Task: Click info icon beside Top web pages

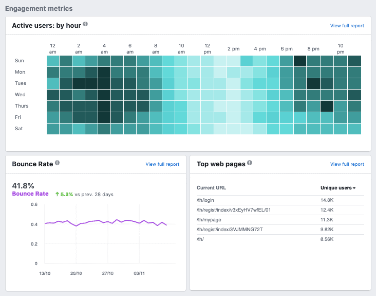Action: tap(250, 163)
